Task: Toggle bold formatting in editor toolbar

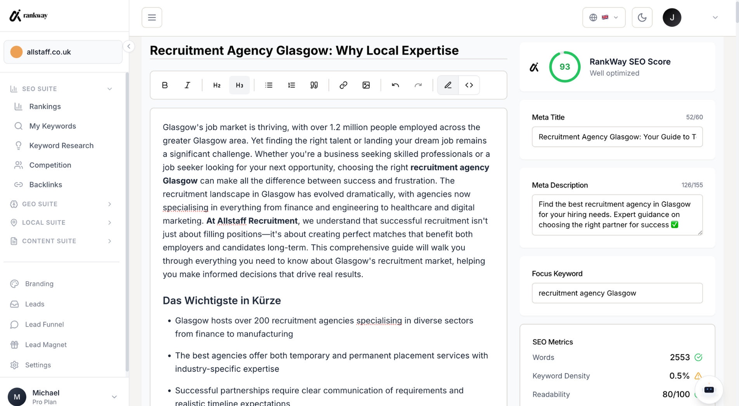Action: [165, 85]
